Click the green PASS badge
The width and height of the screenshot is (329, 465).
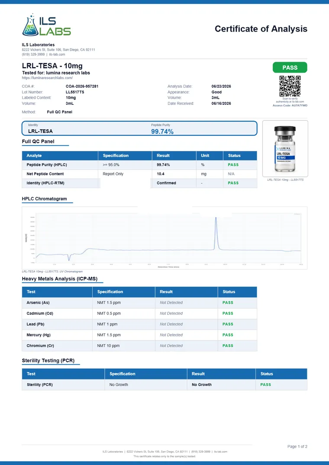(290, 67)
